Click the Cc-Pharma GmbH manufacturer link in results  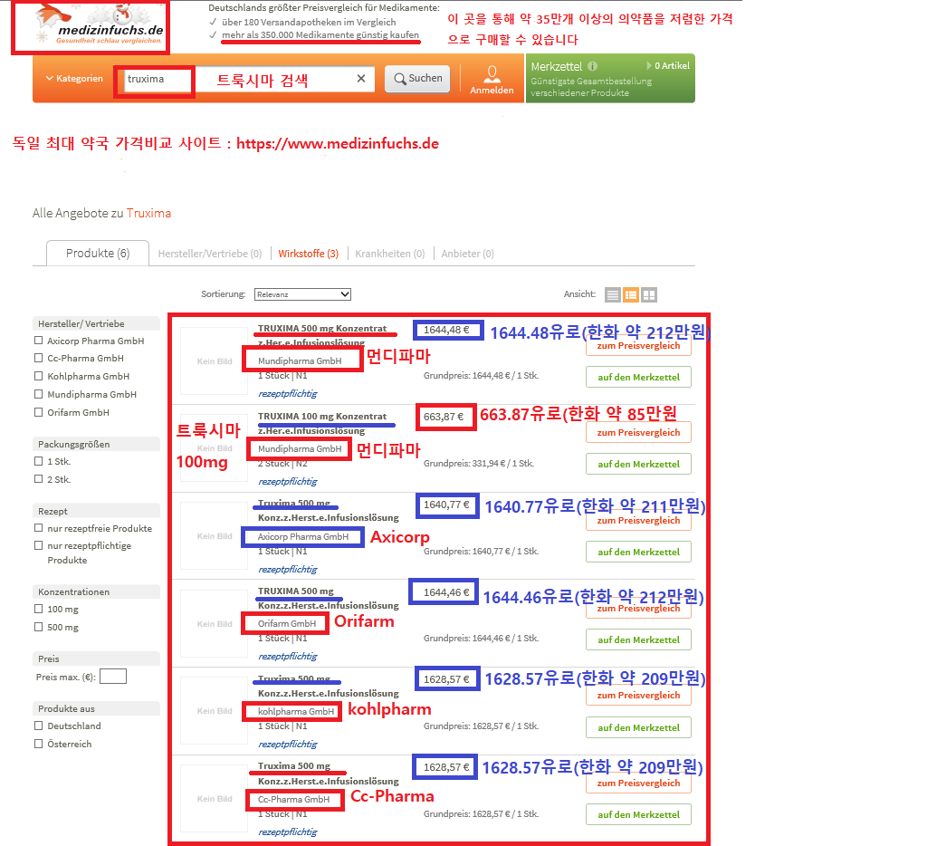(294, 799)
